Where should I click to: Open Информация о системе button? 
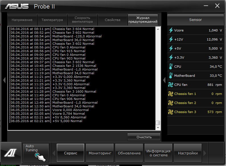point(159,153)
